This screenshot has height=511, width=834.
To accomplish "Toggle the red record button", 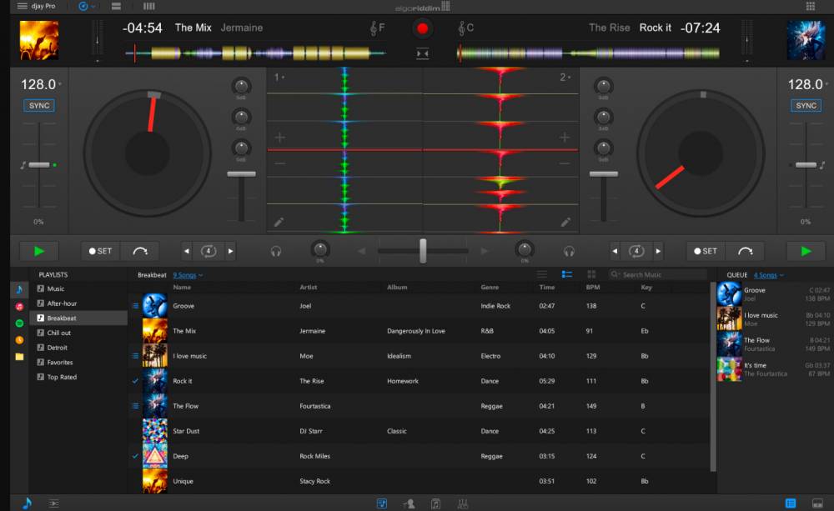I will [x=422, y=28].
